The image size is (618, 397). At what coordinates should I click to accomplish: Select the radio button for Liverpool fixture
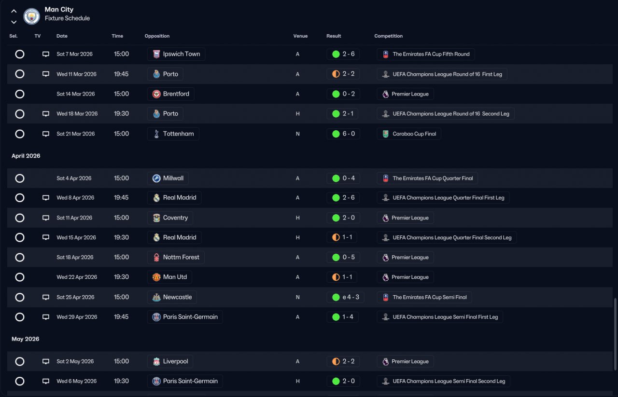click(20, 362)
